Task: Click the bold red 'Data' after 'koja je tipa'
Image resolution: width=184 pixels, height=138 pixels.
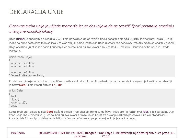Action: tap(50, 112)
